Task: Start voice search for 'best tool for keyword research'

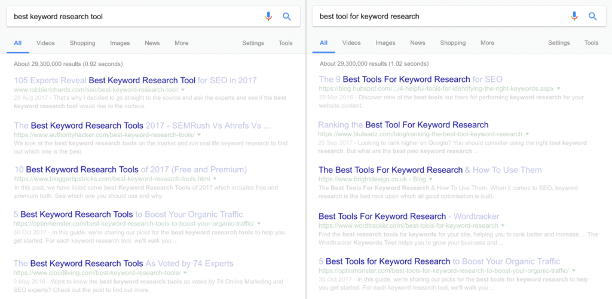Action: (x=574, y=17)
